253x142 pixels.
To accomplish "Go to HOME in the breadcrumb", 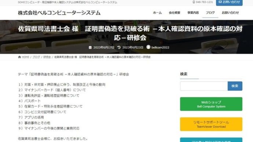I will pyautogui.click(x=26, y=57).
